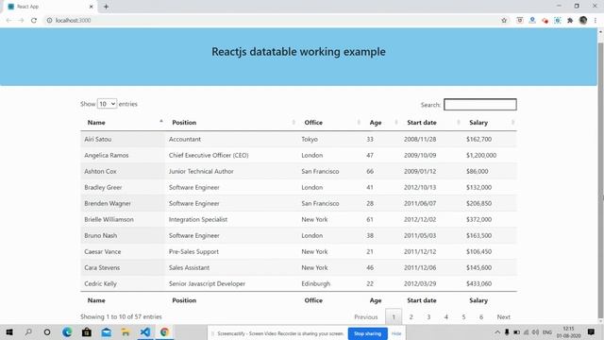Open the Show entries dropdown
The height and width of the screenshot is (340, 604).
[107, 104]
